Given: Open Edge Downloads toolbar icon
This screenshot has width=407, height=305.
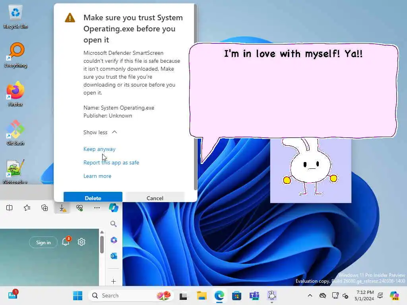Looking at the screenshot, I should pyautogui.click(x=62, y=208).
